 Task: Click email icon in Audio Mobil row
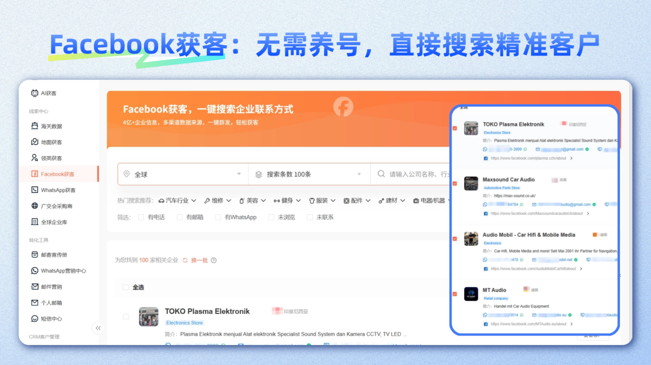click(x=534, y=260)
